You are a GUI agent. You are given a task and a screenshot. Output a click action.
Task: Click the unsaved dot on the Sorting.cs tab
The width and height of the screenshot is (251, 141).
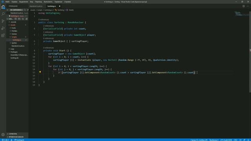pos(60,6)
